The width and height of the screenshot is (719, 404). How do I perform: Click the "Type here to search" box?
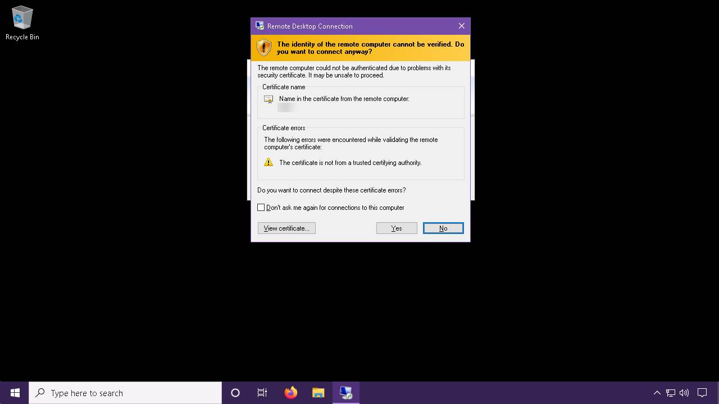(x=126, y=393)
